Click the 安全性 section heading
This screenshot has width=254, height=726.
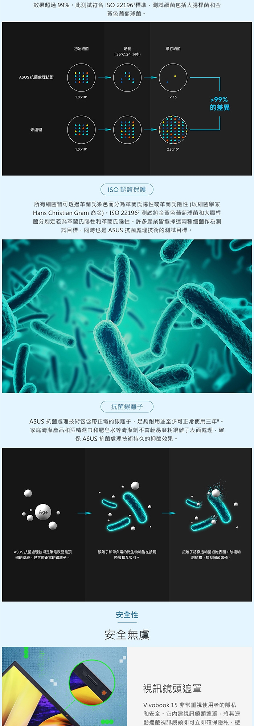coord(127,615)
